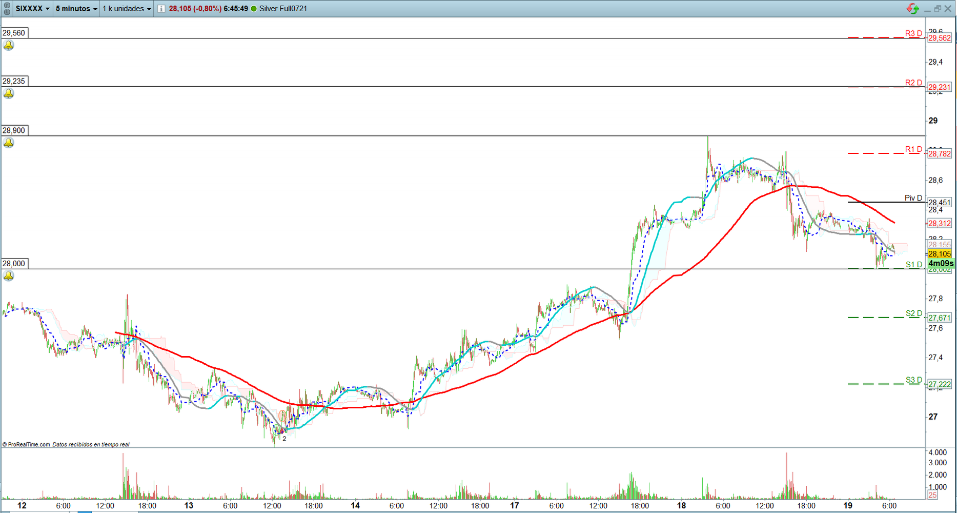Click the date label 18 on time axis

point(681,505)
